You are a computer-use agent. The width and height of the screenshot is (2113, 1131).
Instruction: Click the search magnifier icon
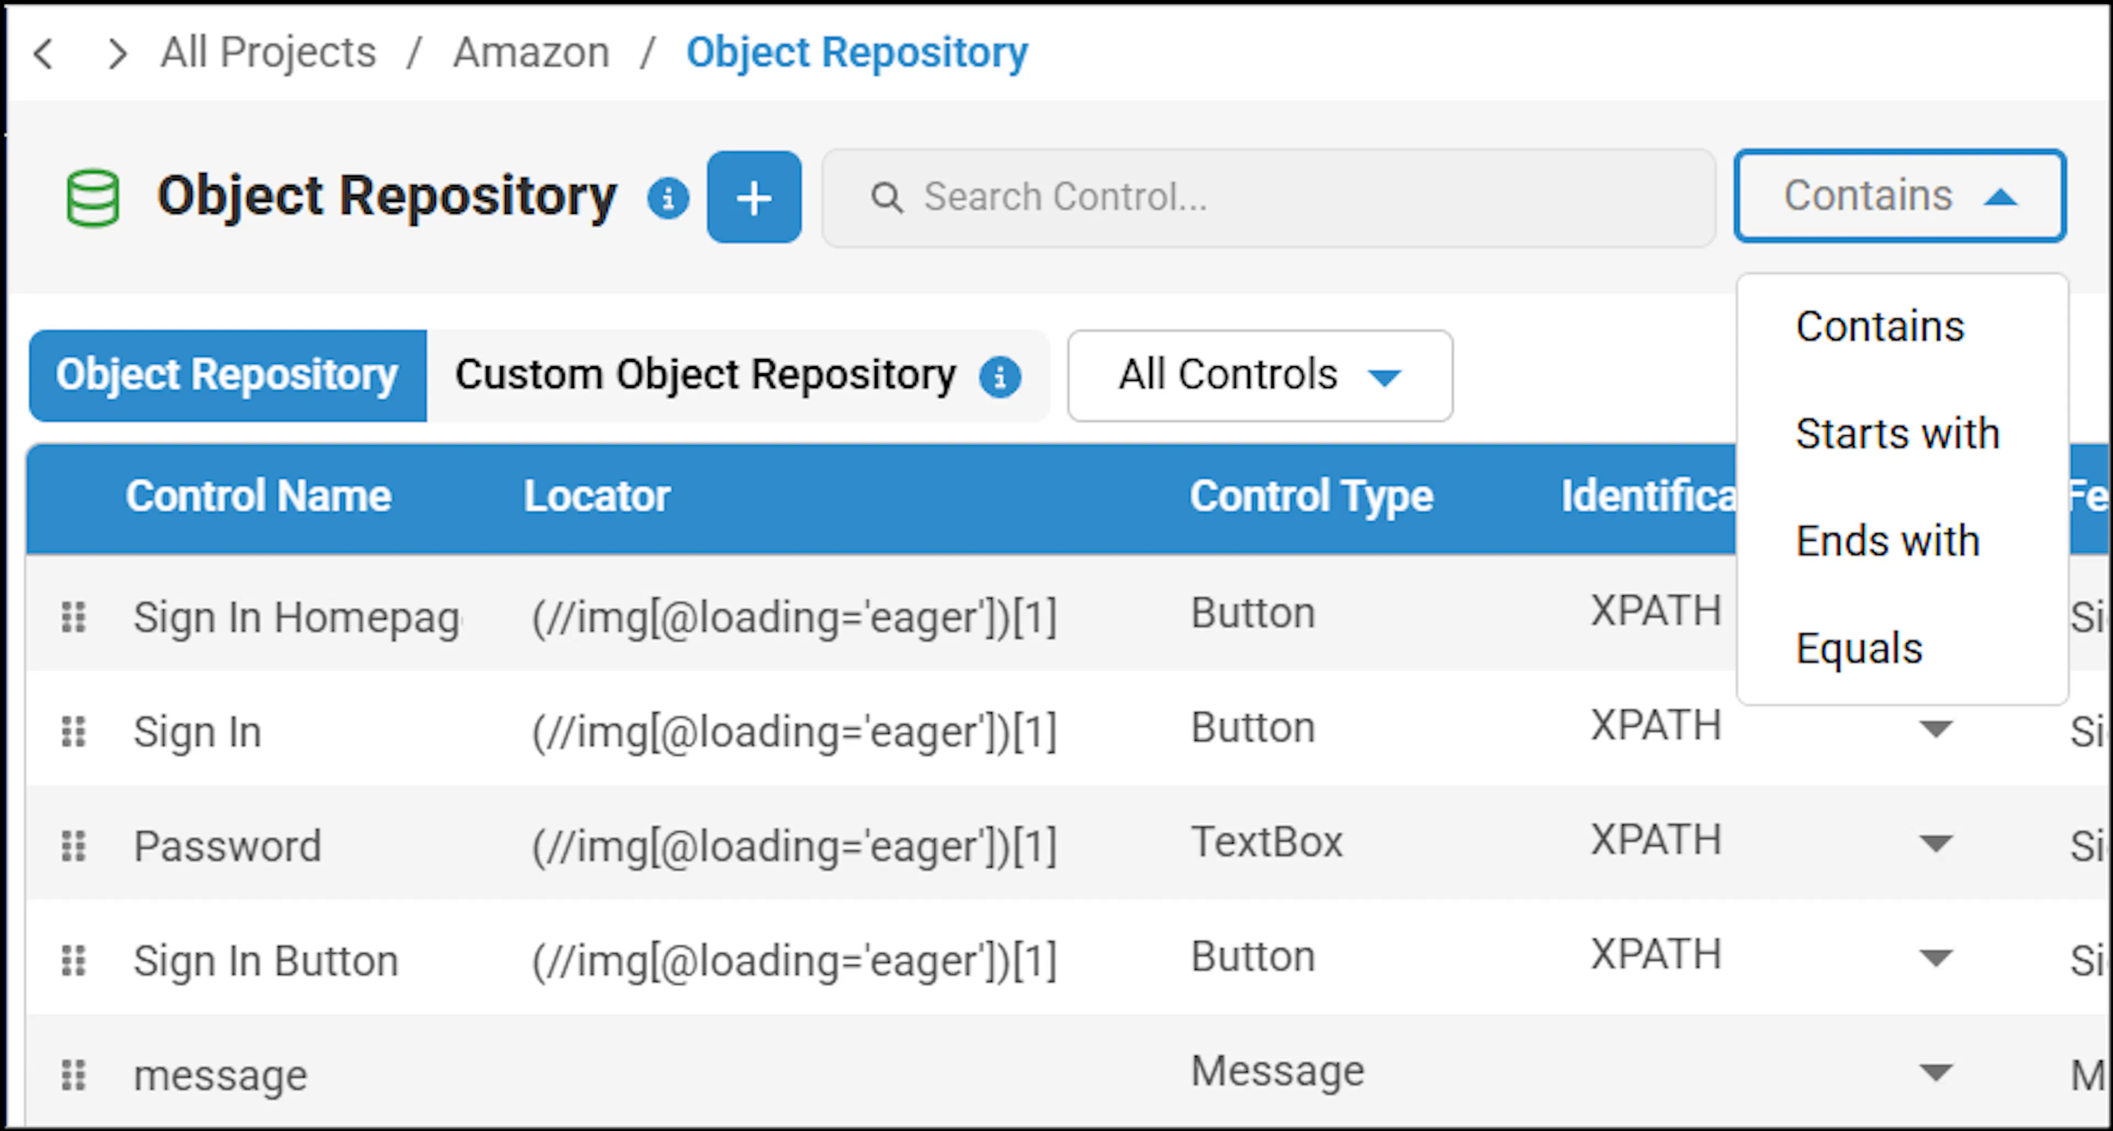tap(886, 197)
